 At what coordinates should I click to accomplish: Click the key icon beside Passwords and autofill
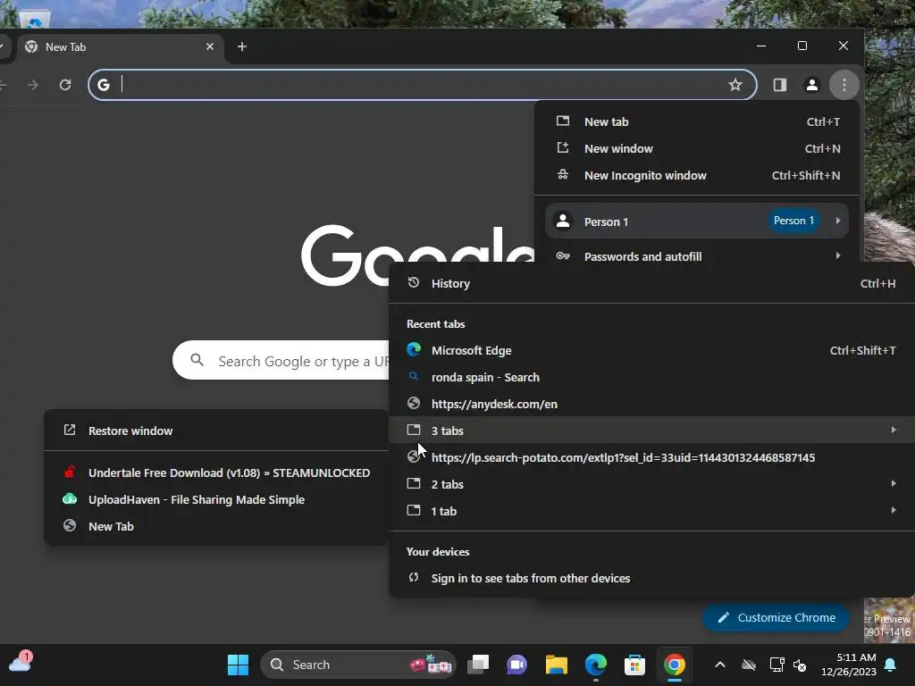(563, 256)
